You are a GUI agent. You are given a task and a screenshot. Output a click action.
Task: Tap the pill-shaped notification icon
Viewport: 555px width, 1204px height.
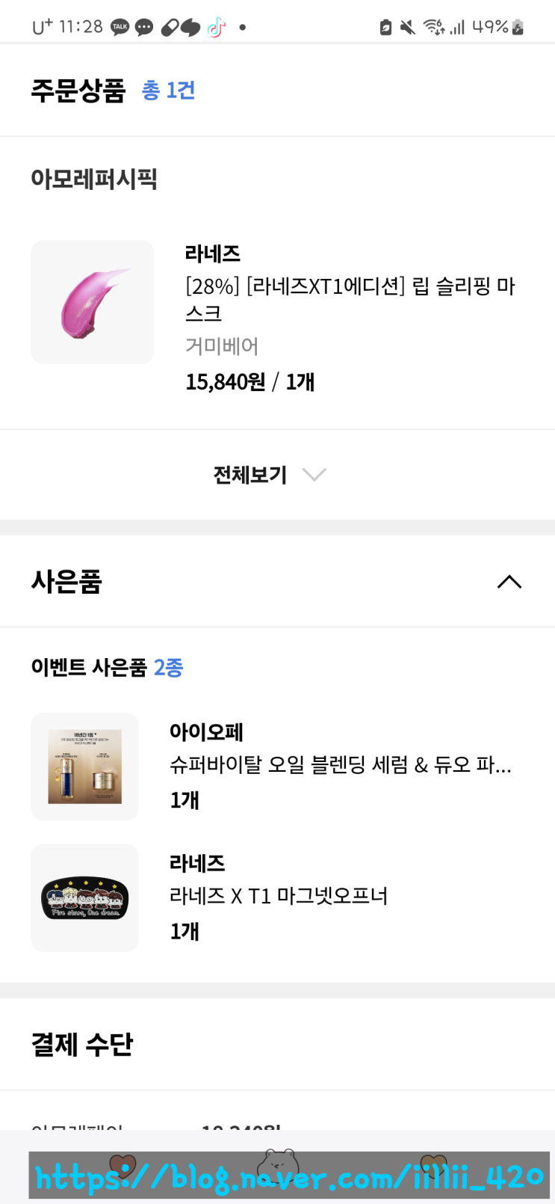tap(170, 28)
